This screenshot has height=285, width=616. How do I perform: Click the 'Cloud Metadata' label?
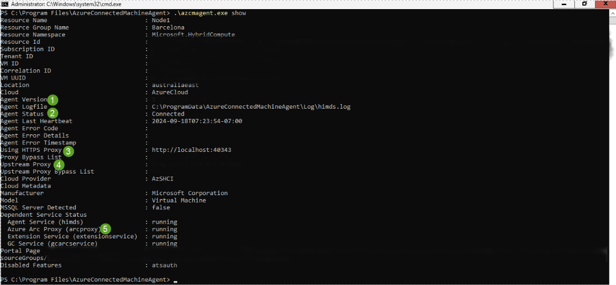coord(26,186)
